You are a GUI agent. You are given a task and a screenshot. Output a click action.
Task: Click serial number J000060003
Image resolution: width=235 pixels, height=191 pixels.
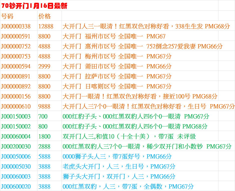(x=16, y=177)
